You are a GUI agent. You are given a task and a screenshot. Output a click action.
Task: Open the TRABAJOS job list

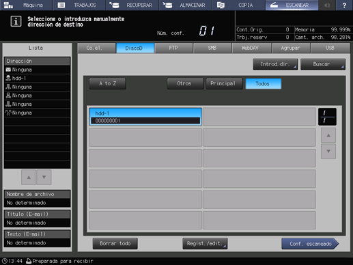[x=79, y=5]
